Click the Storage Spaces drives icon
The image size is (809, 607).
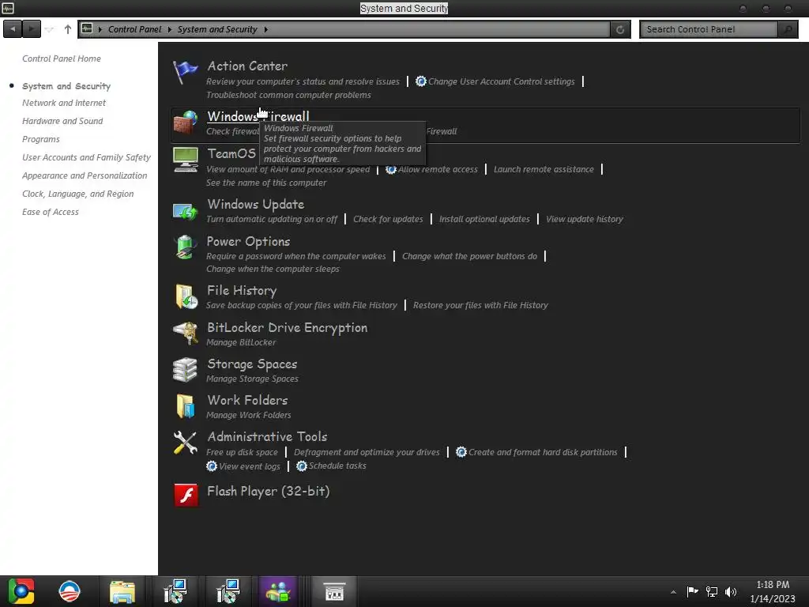point(185,370)
